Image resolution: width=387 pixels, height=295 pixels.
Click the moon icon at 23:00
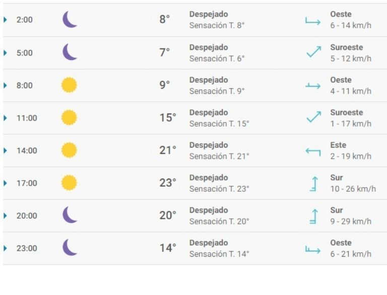point(70,248)
